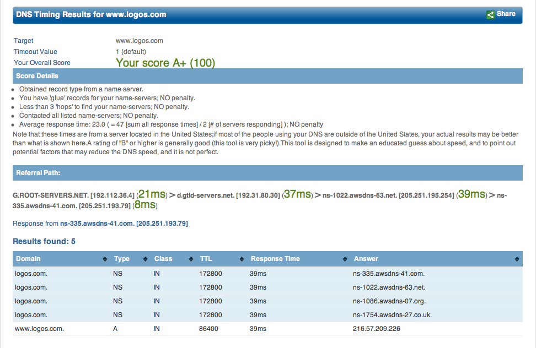Viewport: 536px width, 348px height.
Task: Select answer ns-1086.awsdns-07.org. cell
Action: pos(389,301)
